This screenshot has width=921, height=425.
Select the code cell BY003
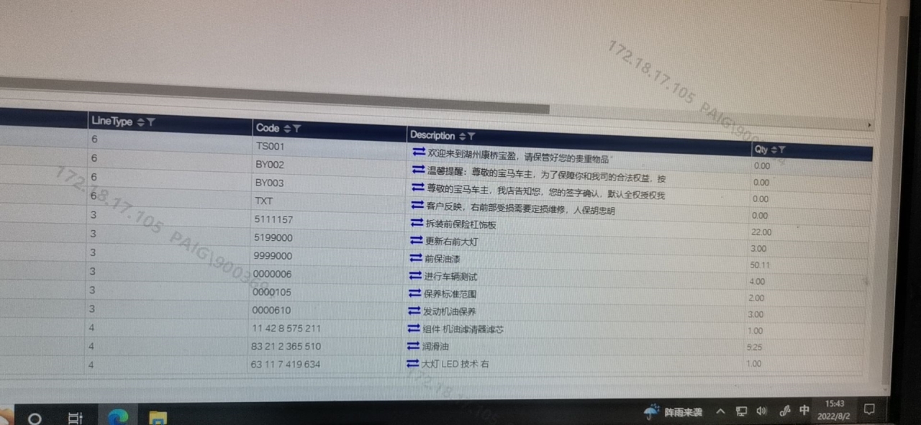pyautogui.click(x=269, y=183)
